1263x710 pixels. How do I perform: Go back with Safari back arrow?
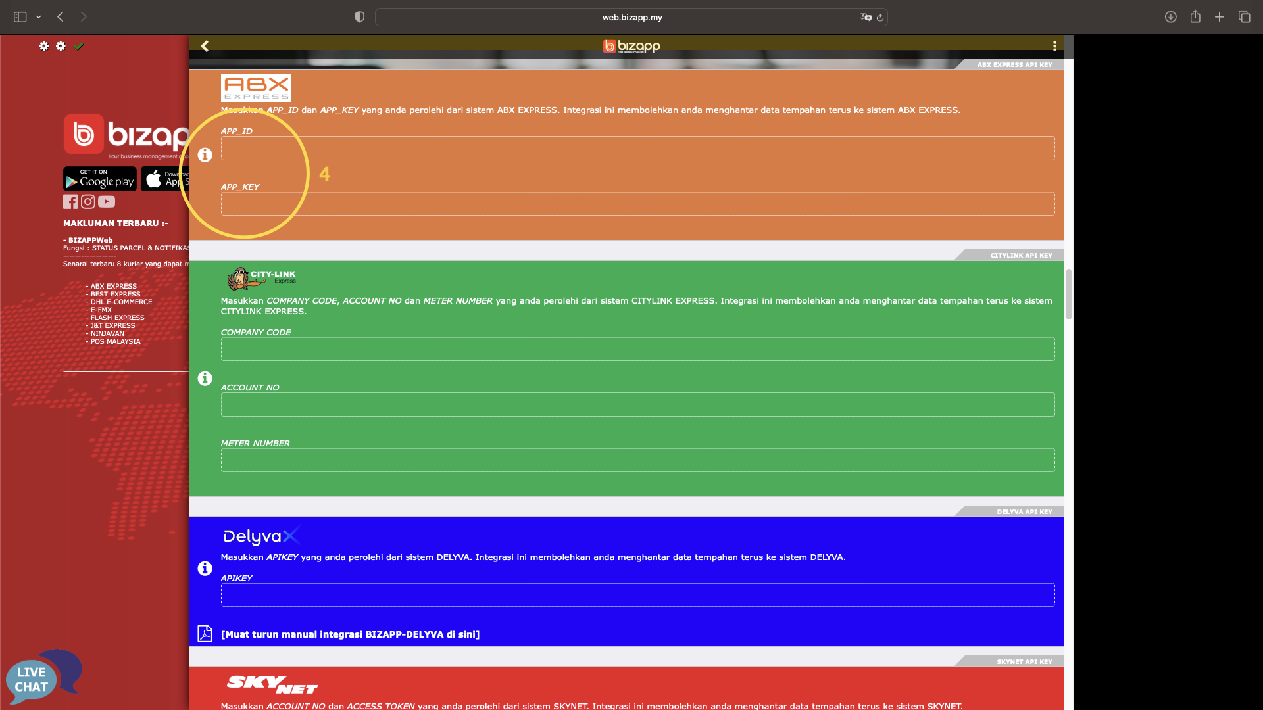coord(61,17)
